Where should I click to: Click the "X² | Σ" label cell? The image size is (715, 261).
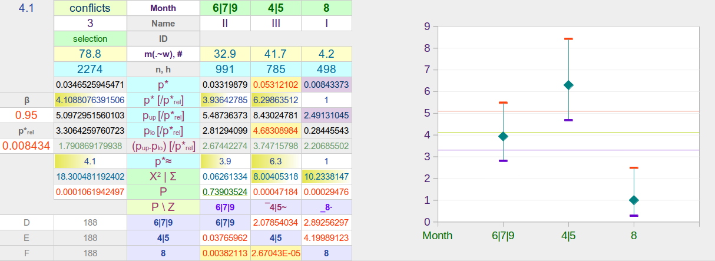(163, 176)
